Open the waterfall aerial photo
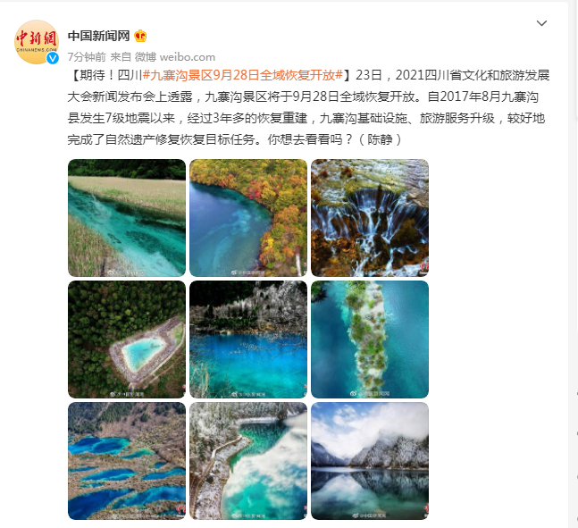Screen dimensions: 578x528 pyautogui.click(x=370, y=218)
